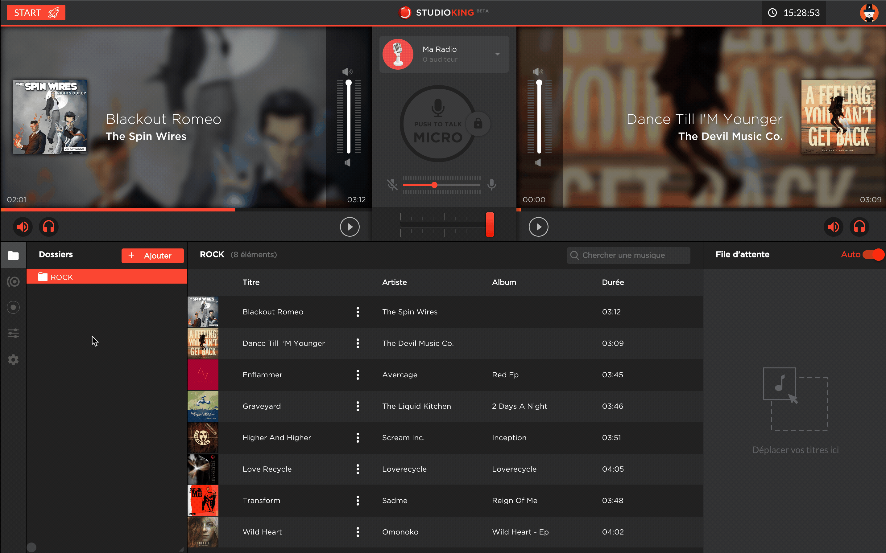The width and height of the screenshot is (886, 553).
Task: Toggle right deck headphone monitoring
Action: pyautogui.click(x=859, y=227)
